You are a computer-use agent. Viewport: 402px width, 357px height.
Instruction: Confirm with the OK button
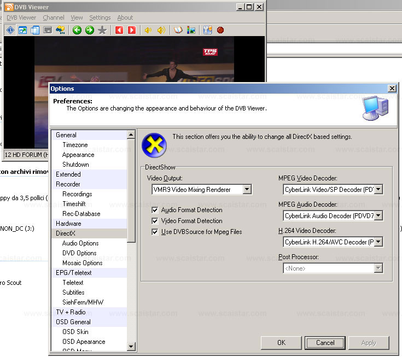click(281, 343)
